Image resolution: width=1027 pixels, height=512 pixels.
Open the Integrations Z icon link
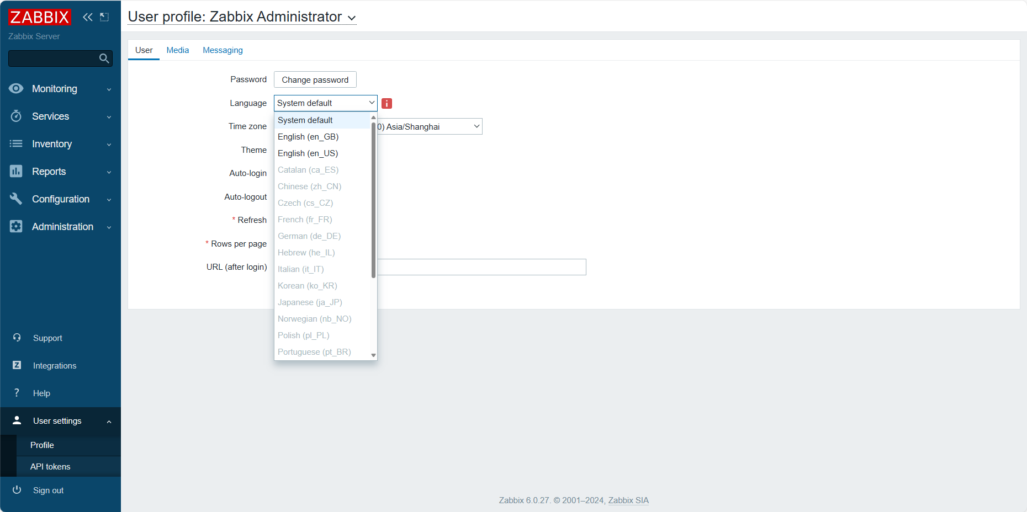click(x=17, y=365)
